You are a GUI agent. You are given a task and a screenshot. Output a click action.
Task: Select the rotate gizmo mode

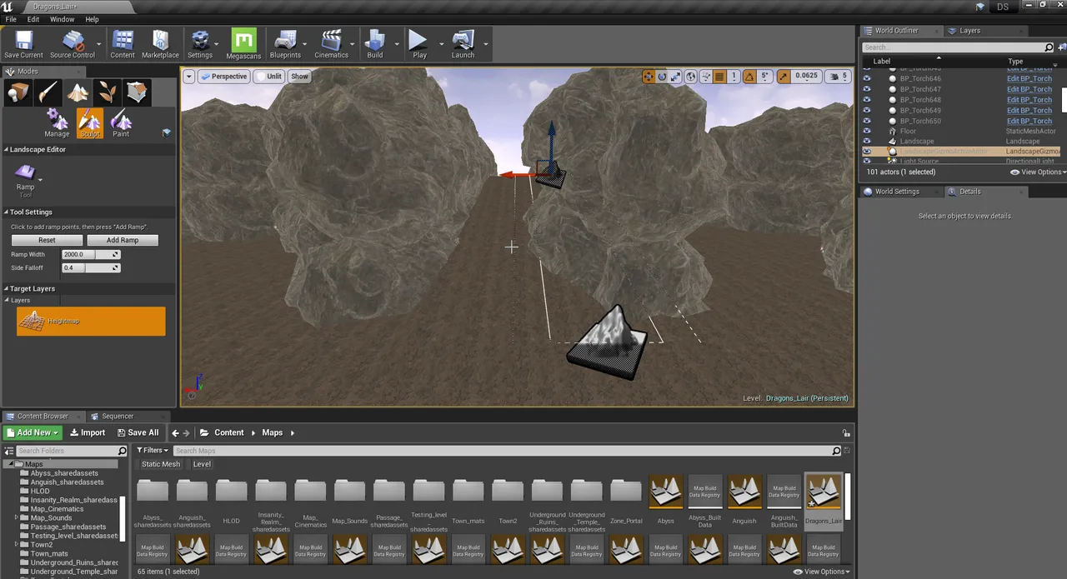tap(662, 77)
